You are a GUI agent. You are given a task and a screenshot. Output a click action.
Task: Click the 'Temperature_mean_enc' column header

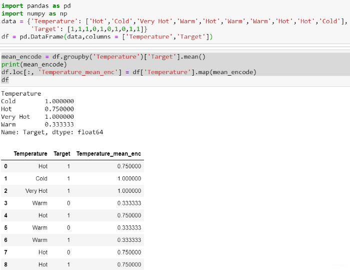(x=108, y=154)
